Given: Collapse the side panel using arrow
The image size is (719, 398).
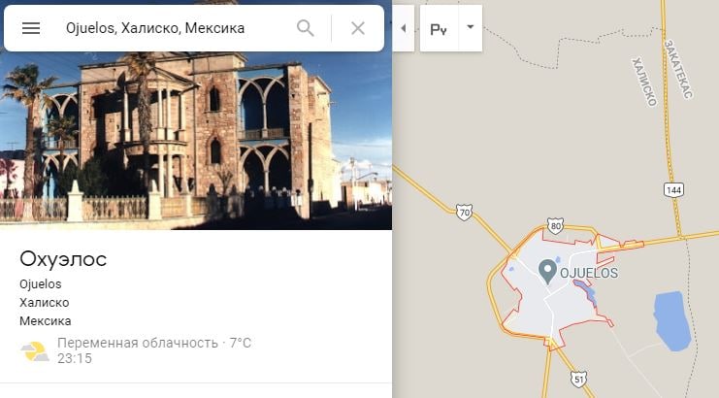Looking at the screenshot, I should pyautogui.click(x=404, y=28).
